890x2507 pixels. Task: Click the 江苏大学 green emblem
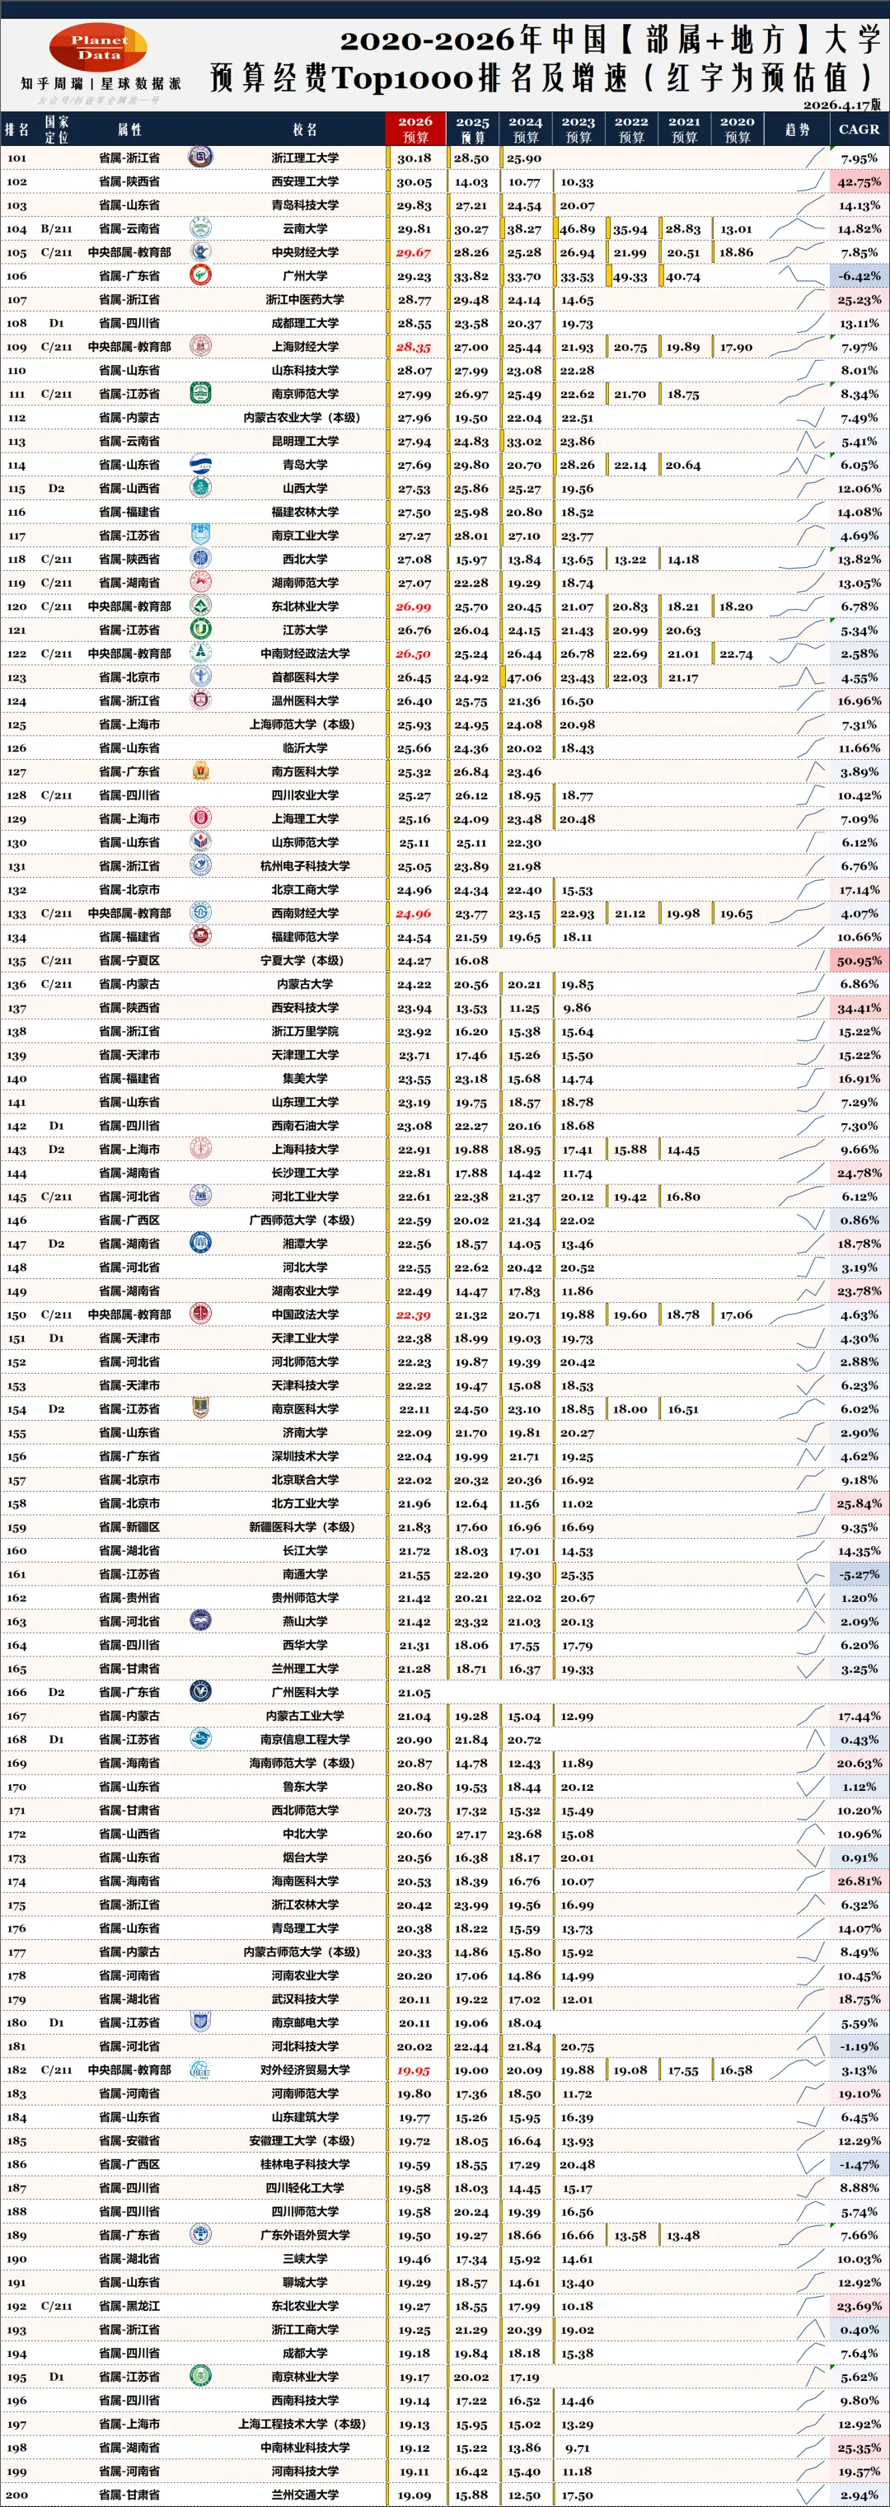pyautogui.click(x=200, y=630)
